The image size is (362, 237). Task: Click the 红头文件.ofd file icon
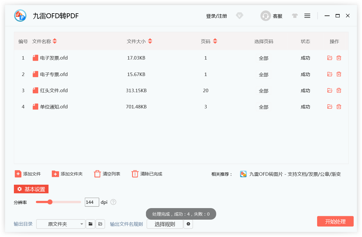(x=35, y=90)
